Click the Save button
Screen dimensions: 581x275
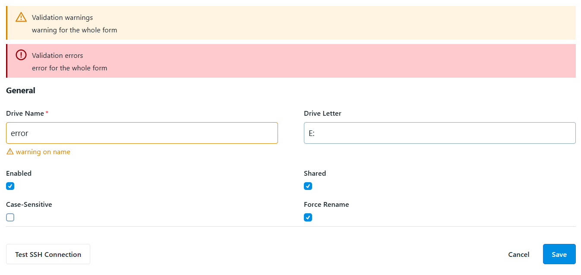click(x=559, y=254)
